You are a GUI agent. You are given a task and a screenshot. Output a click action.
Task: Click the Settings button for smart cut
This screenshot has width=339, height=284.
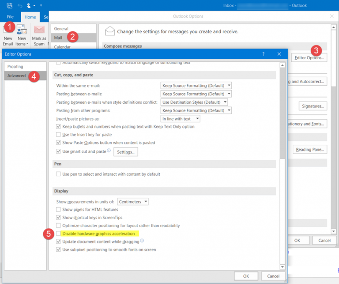[x=126, y=152]
